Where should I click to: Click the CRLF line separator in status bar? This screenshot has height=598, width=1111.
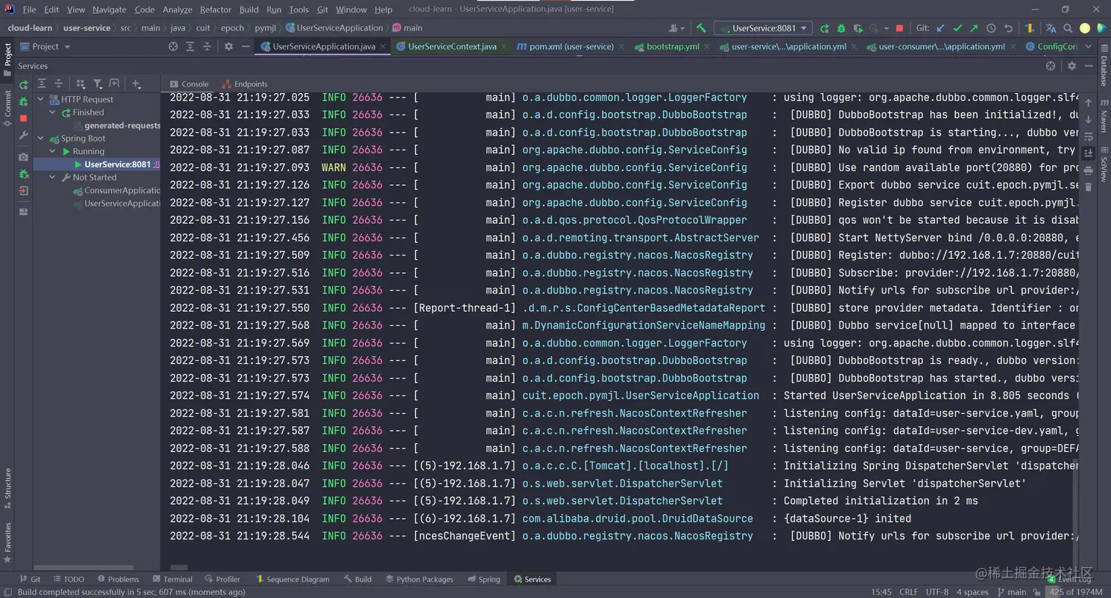click(x=908, y=591)
